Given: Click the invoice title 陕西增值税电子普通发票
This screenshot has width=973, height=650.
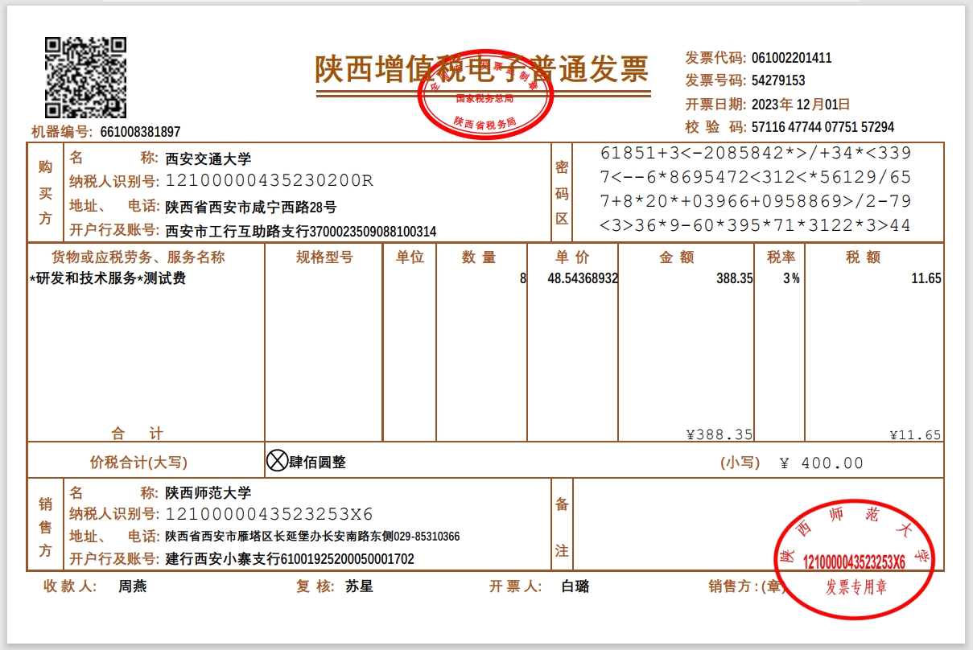Looking at the screenshot, I should [x=481, y=70].
